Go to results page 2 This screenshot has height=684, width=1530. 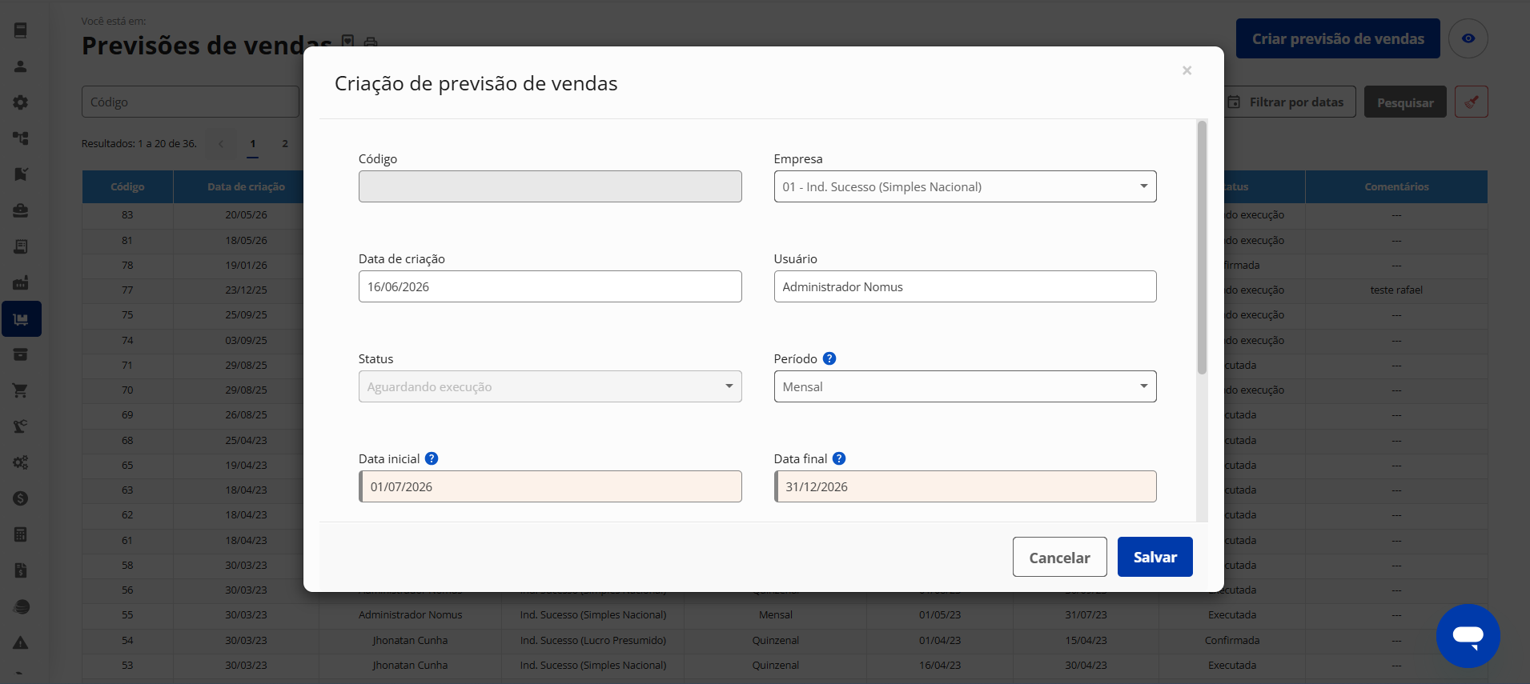pos(285,144)
